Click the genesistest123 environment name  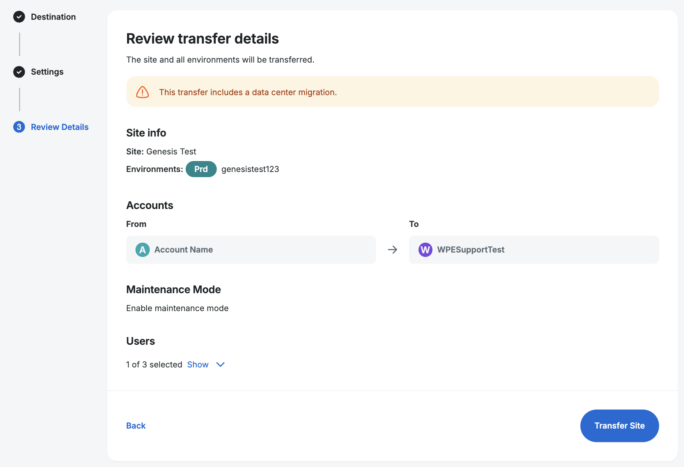pos(250,169)
